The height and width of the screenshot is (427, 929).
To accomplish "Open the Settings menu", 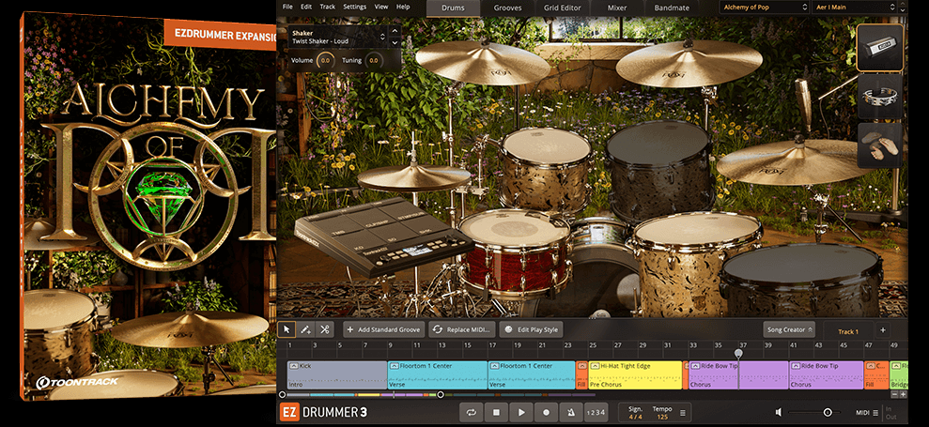I will (354, 8).
